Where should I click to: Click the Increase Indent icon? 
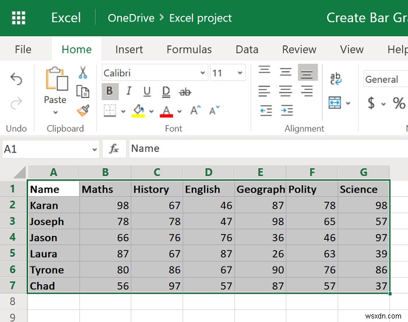[x=287, y=110]
